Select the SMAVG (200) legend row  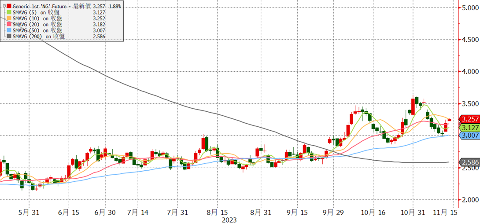pyautogui.click(x=40, y=37)
